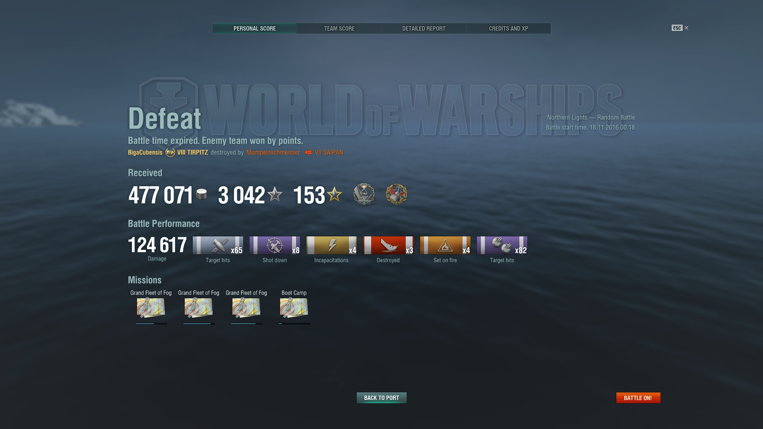Viewport: 763px width, 429px height.
Task: Click the red Battle On! button
Action: pyautogui.click(x=638, y=398)
